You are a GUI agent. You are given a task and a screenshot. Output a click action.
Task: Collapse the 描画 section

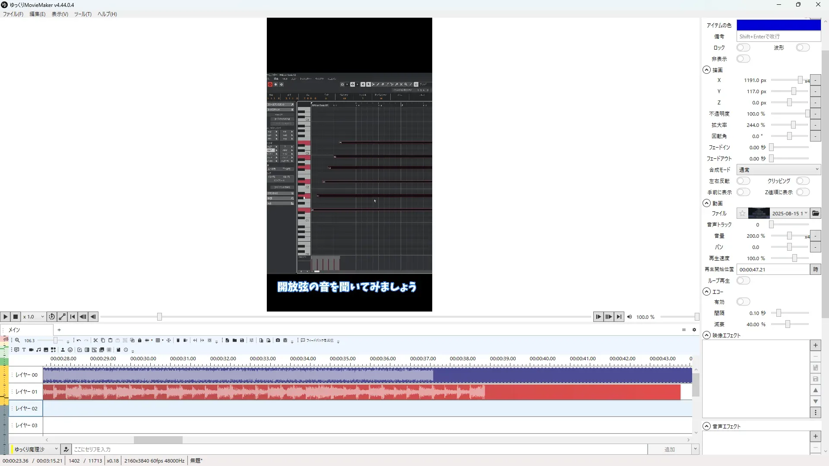coord(706,70)
